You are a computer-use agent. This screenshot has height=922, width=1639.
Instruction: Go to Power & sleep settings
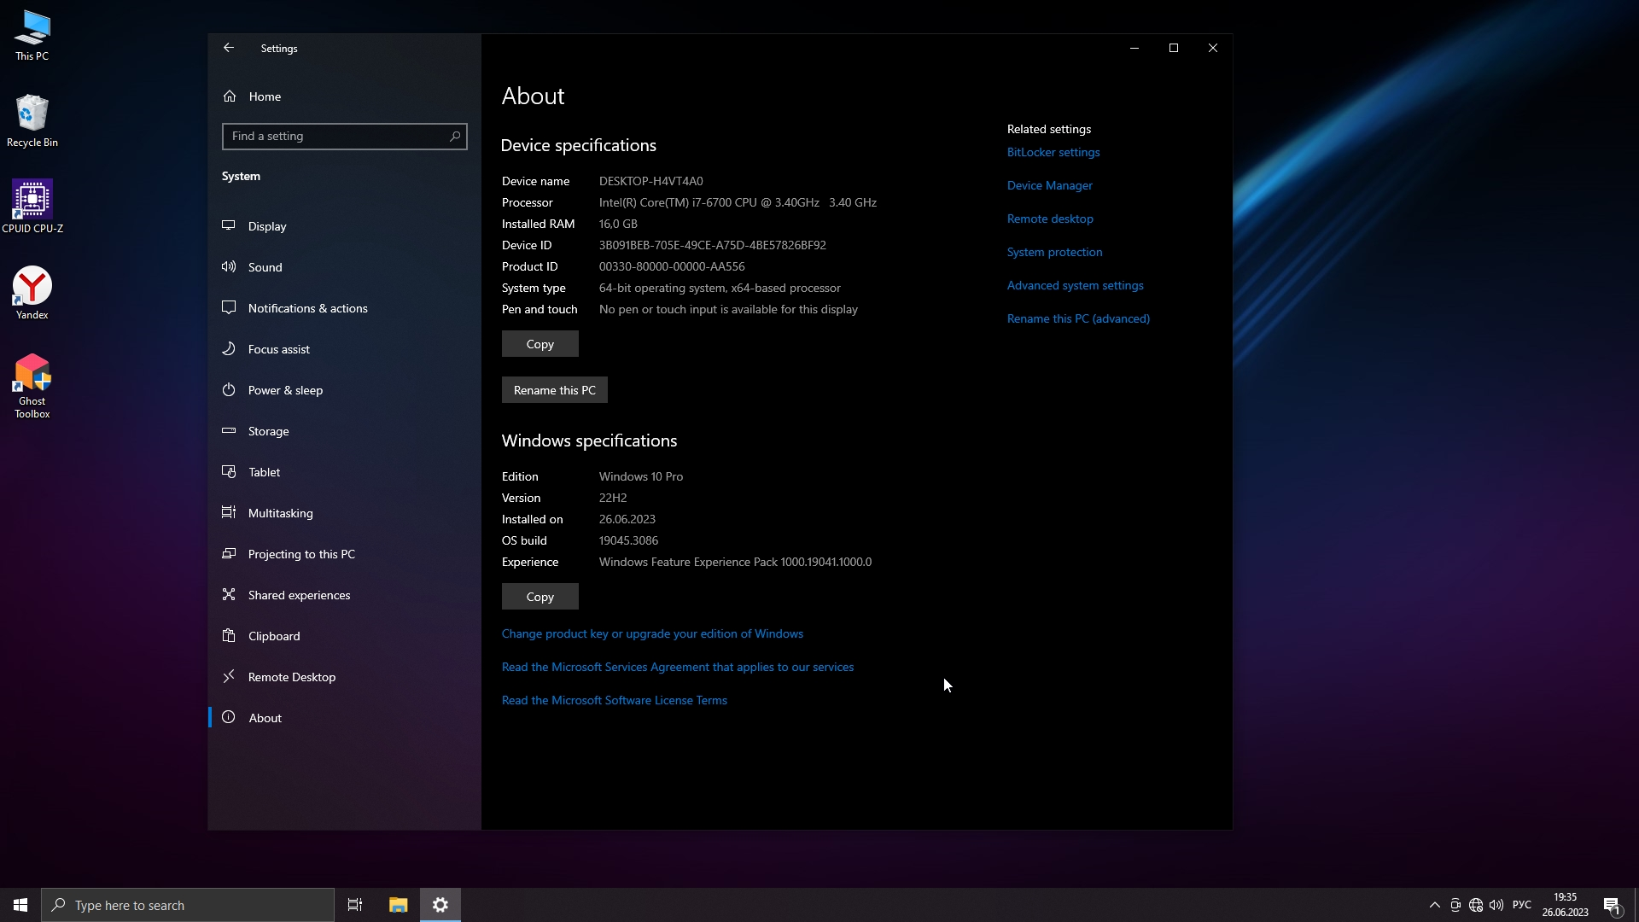(285, 390)
